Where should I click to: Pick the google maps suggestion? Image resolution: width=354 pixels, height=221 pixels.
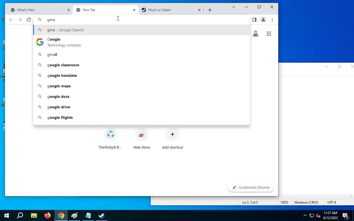[x=142, y=86]
